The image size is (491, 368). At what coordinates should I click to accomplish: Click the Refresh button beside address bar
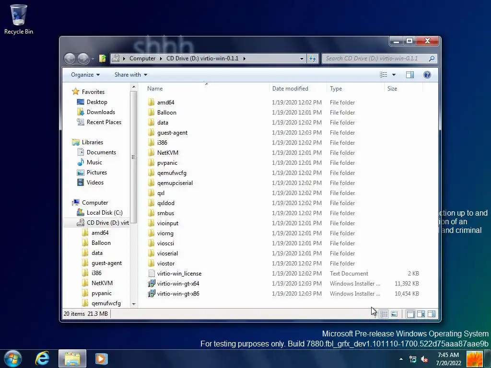313,58
